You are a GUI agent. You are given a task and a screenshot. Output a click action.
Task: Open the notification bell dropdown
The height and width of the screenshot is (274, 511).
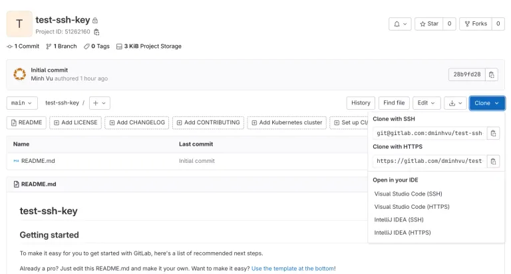400,24
